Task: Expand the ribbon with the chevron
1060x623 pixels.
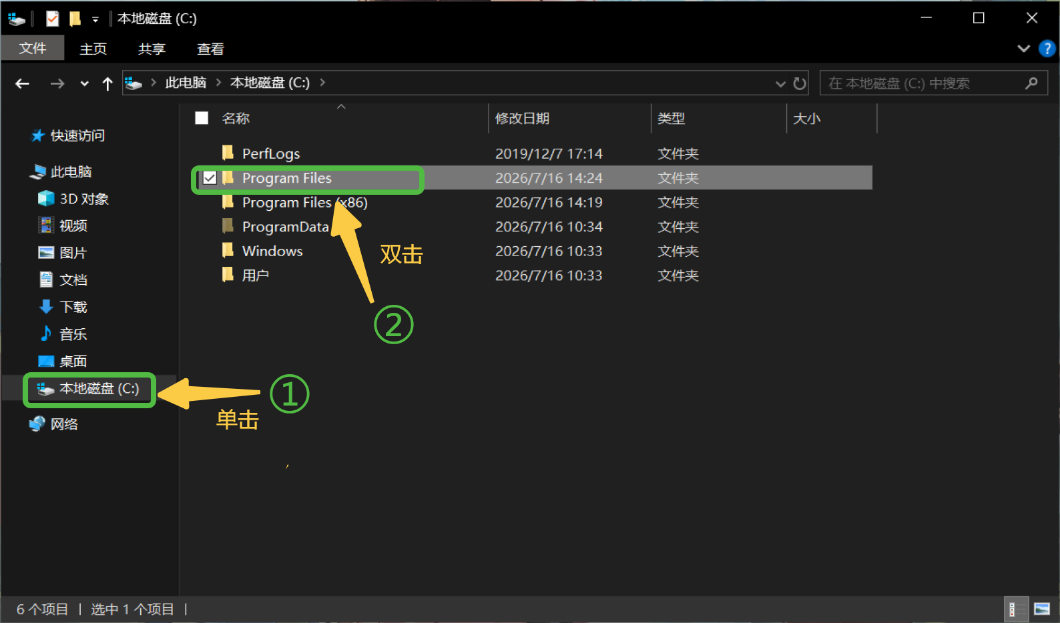Action: (1023, 49)
